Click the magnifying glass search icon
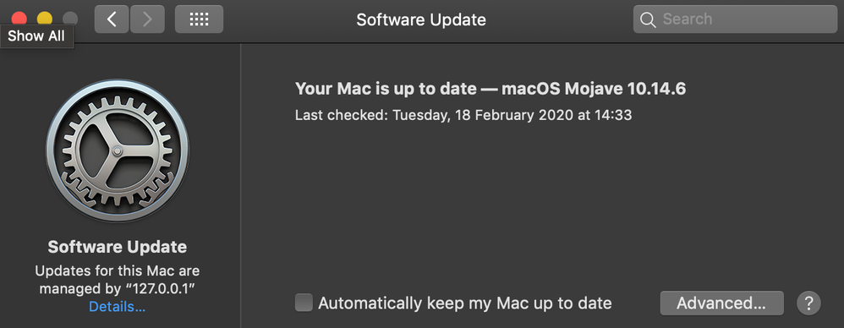Image resolution: width=844 pixels, height=328 pixels. click(648, 20)
